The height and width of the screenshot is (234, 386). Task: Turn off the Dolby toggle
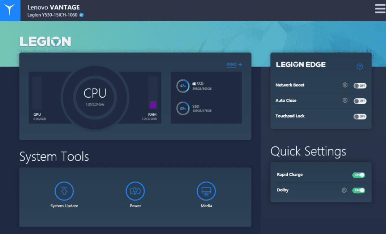[359, 190]
